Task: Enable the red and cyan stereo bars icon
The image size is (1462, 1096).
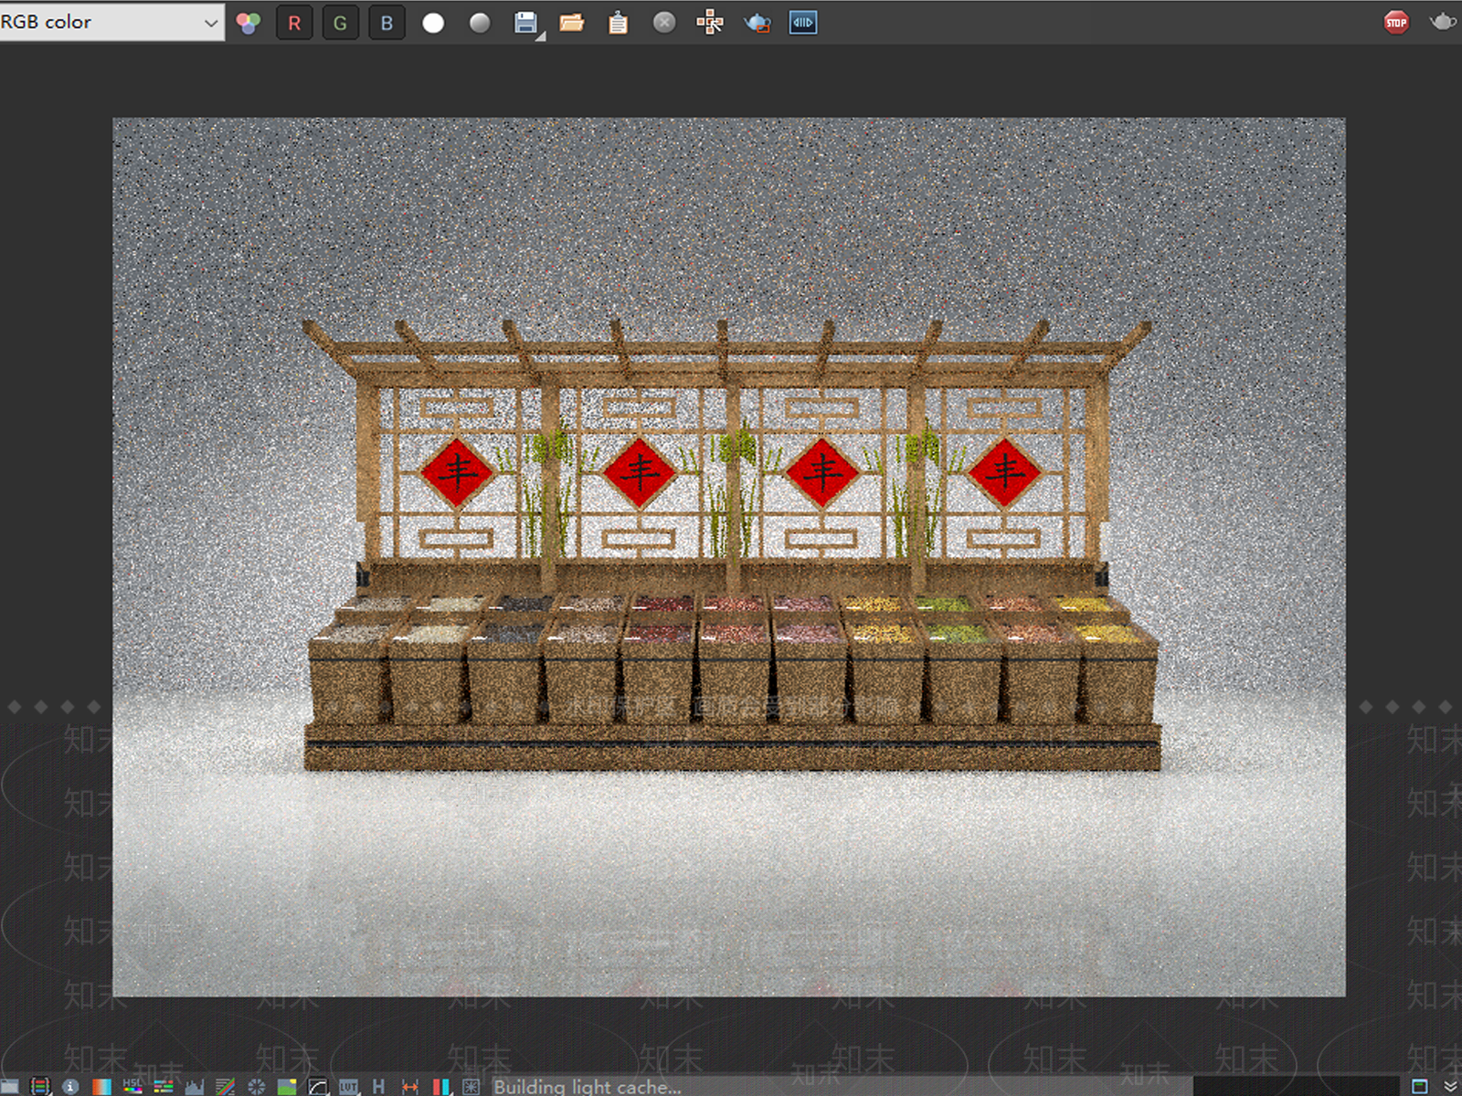Action: coord(441,1086)
